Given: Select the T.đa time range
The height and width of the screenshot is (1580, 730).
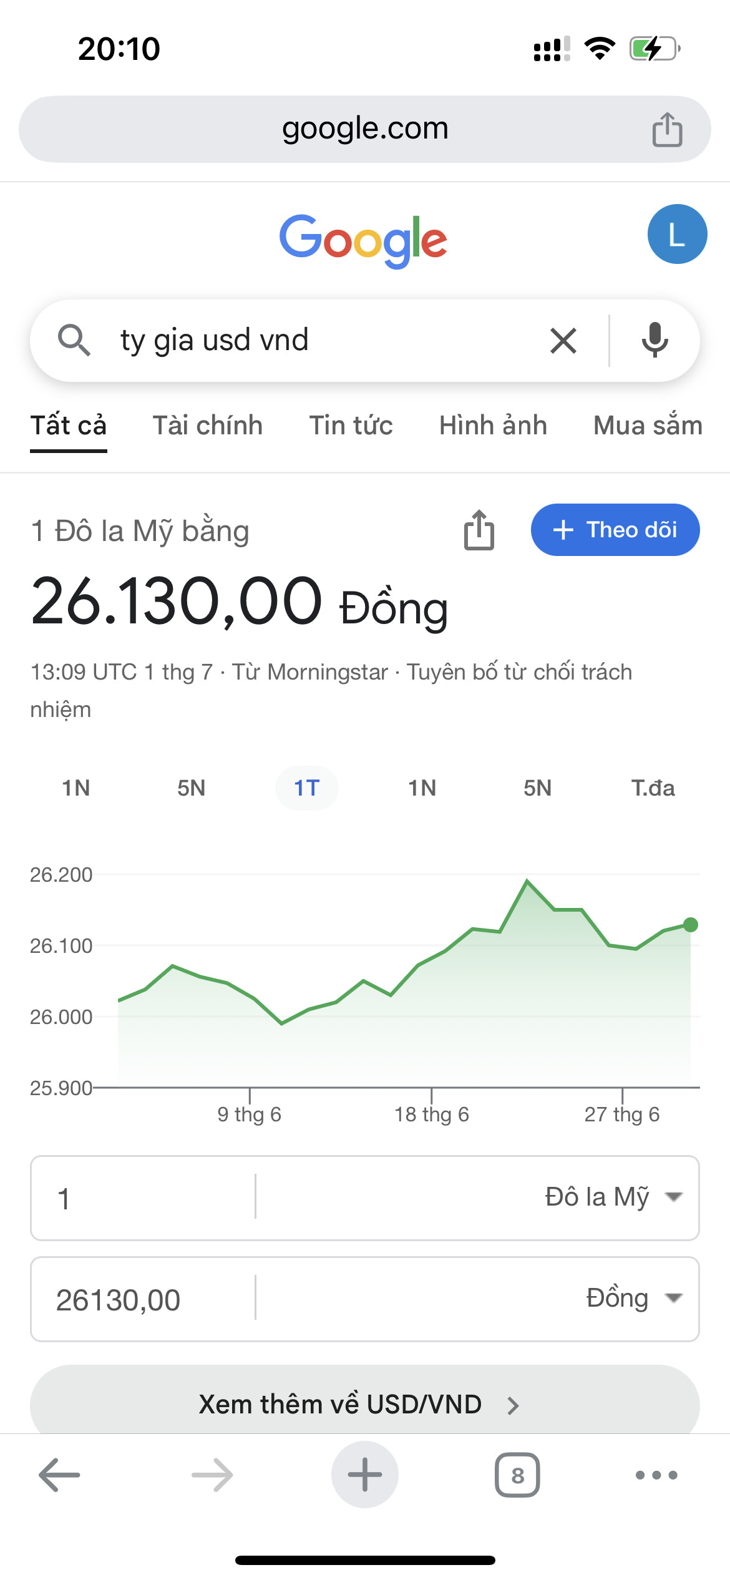Looking at the screenshot, I should 653,788.
